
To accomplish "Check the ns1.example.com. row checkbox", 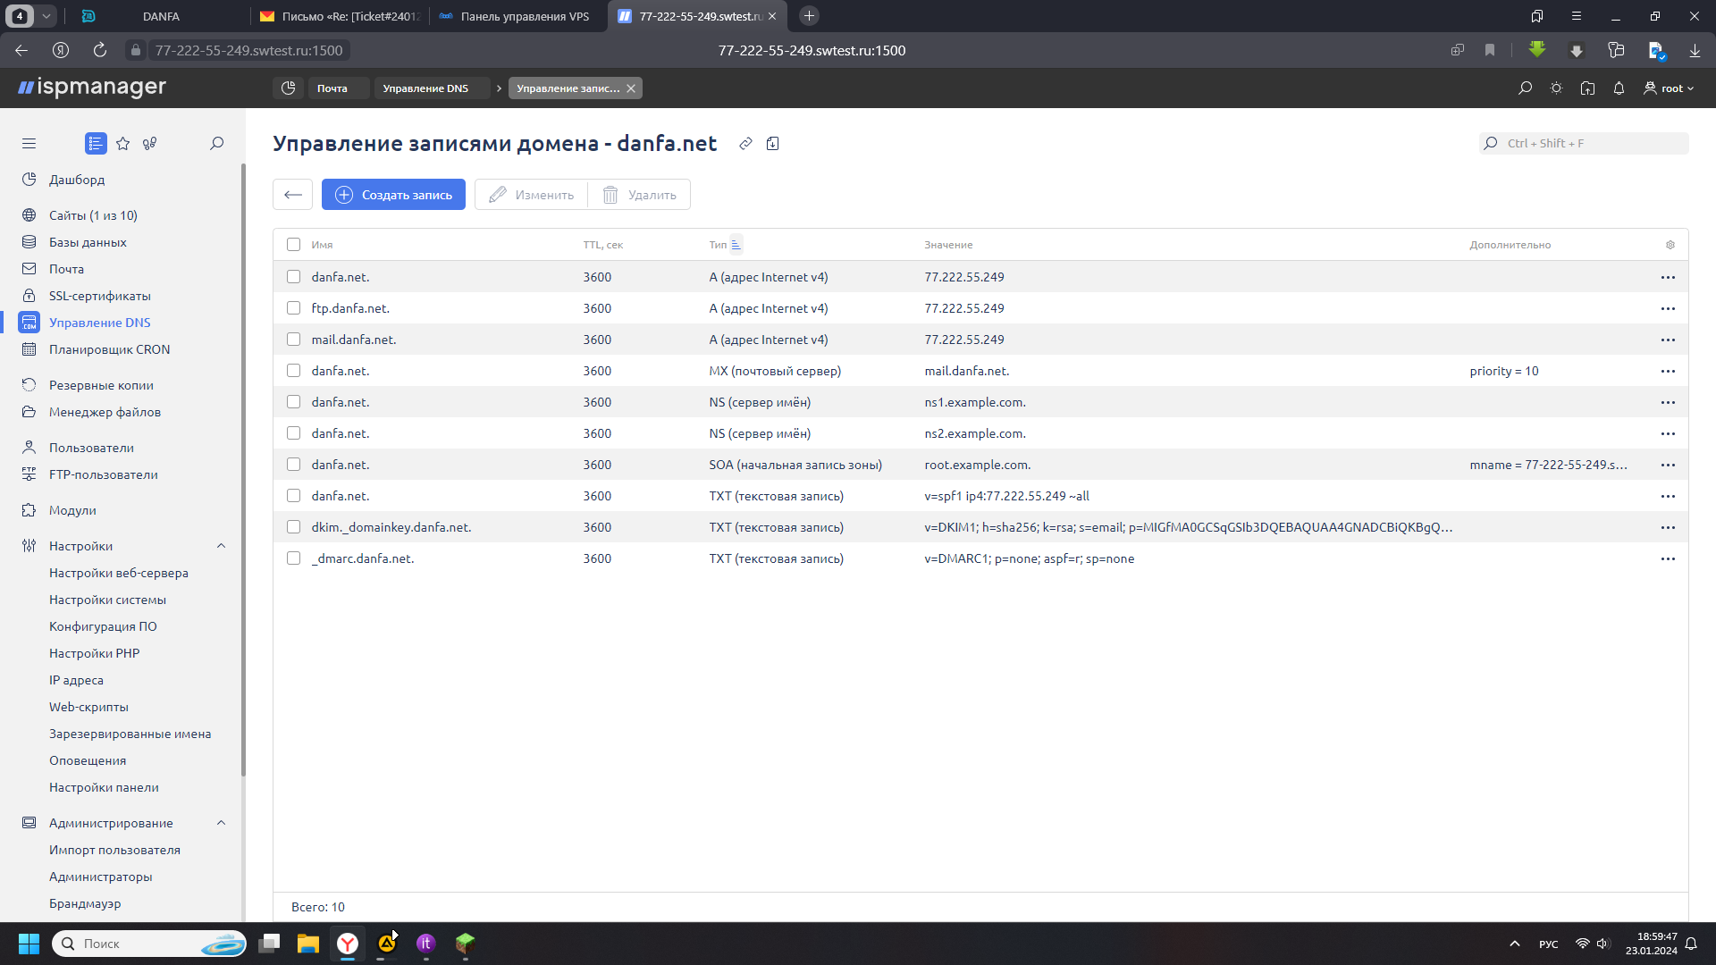I will [293, 402].
